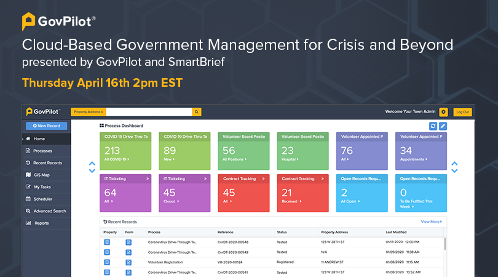This screenshot has width=498, height=277.
Task: Open All COVID-19 link on 213 tile
Action: tap(117, 159)
